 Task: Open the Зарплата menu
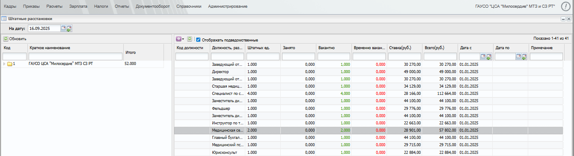coord(78,6)
